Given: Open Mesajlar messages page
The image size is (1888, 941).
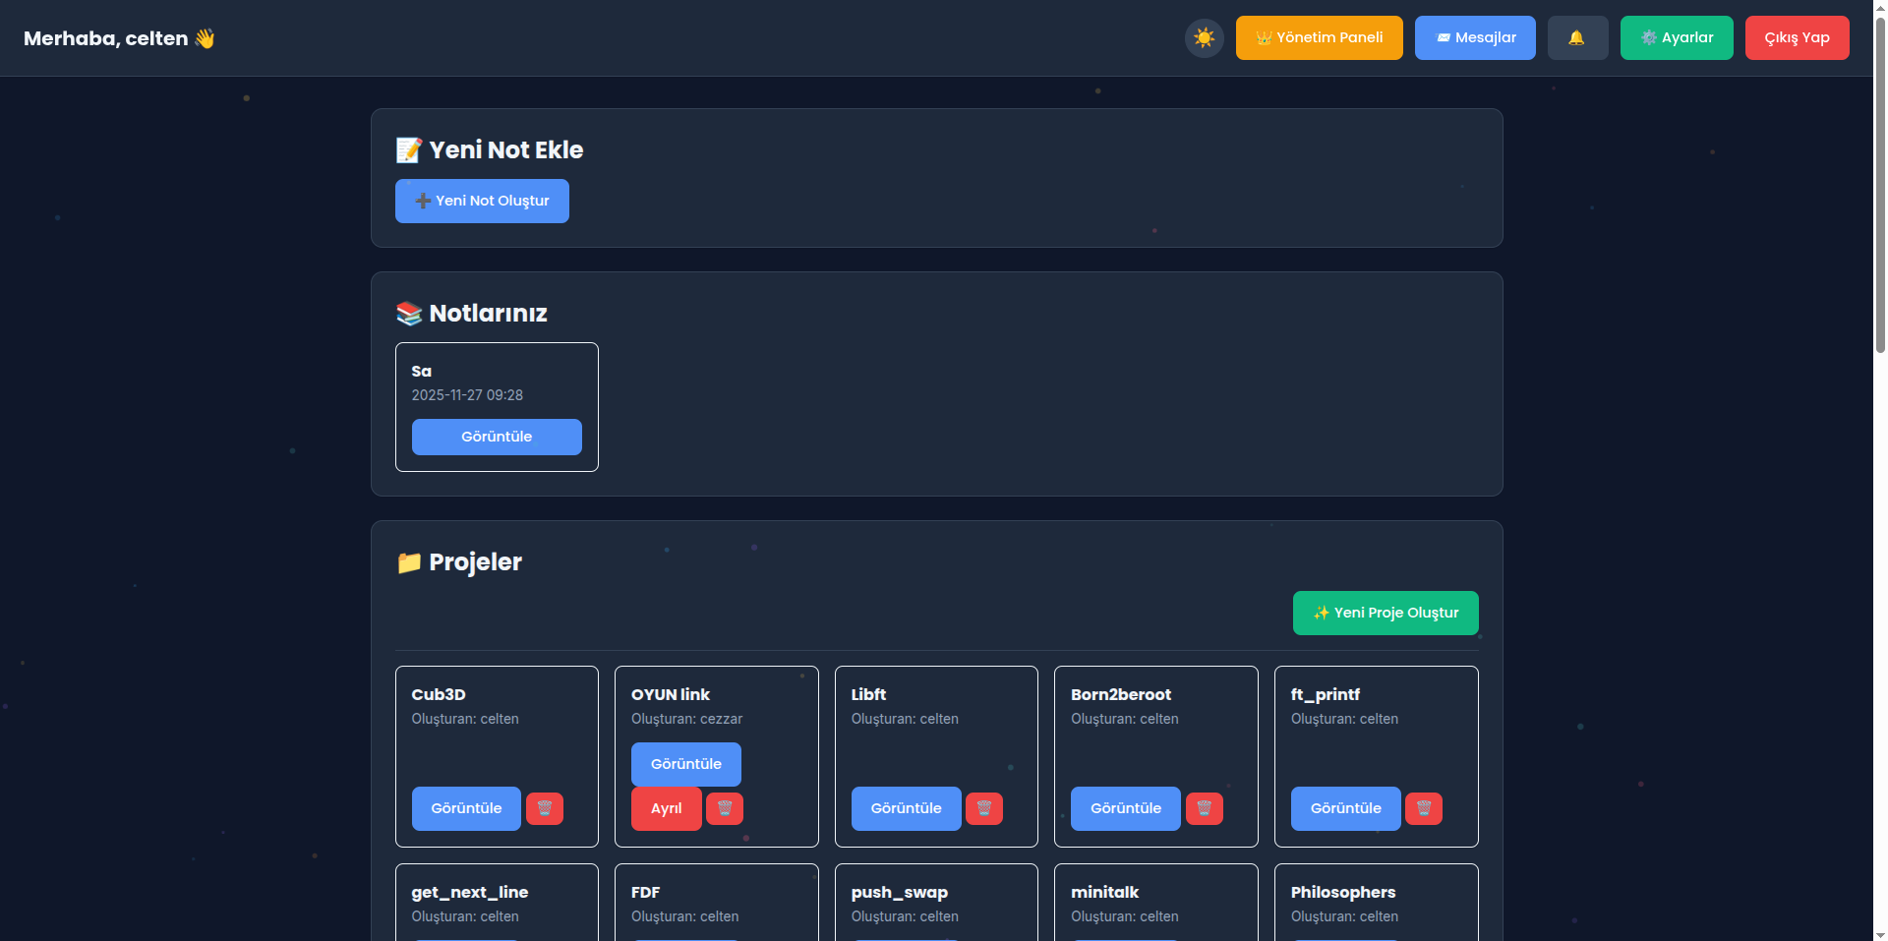Looking at the screenshot, I should tap(1474, 38).
